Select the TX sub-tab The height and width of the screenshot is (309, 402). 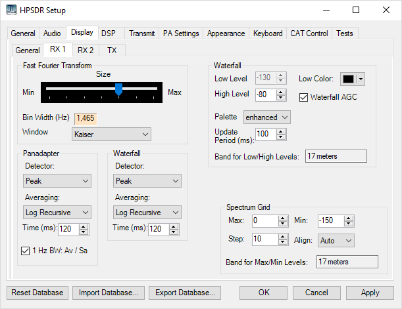[x=112, y=50]
